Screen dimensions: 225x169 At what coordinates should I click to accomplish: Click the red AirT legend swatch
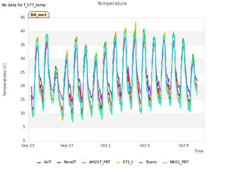39,163
